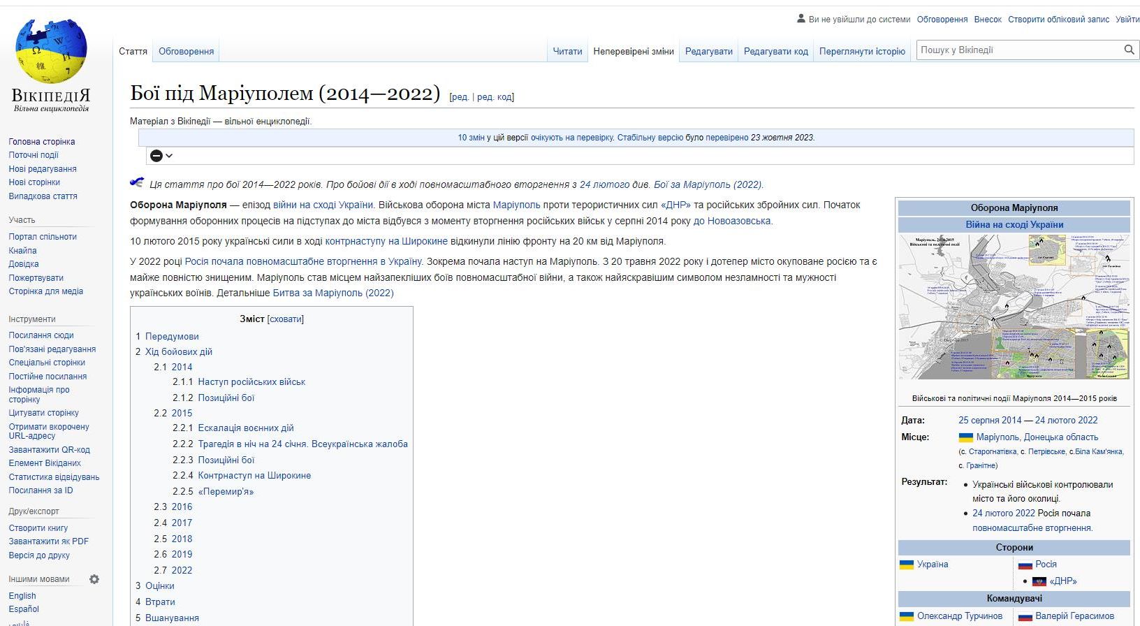The image size is (1140, 626).
Task: Click the Ukraine flag next to Маріуполь
Action: (x=965, y=437)
